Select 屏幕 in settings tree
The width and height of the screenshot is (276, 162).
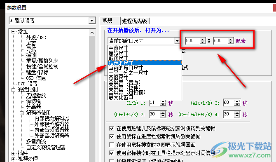click(31, 44)
